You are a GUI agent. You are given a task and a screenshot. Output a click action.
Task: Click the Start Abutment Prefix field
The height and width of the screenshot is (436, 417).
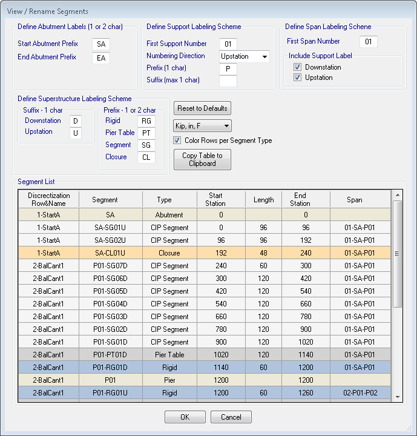coord(101,44)
